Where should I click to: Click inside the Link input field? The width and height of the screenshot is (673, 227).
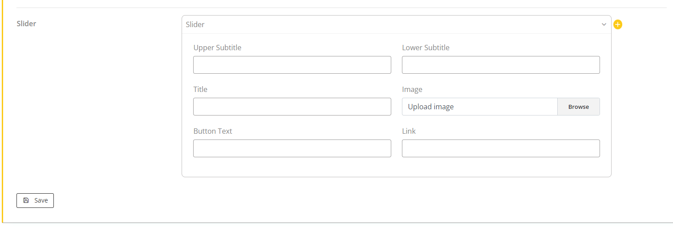click(501, 148)
